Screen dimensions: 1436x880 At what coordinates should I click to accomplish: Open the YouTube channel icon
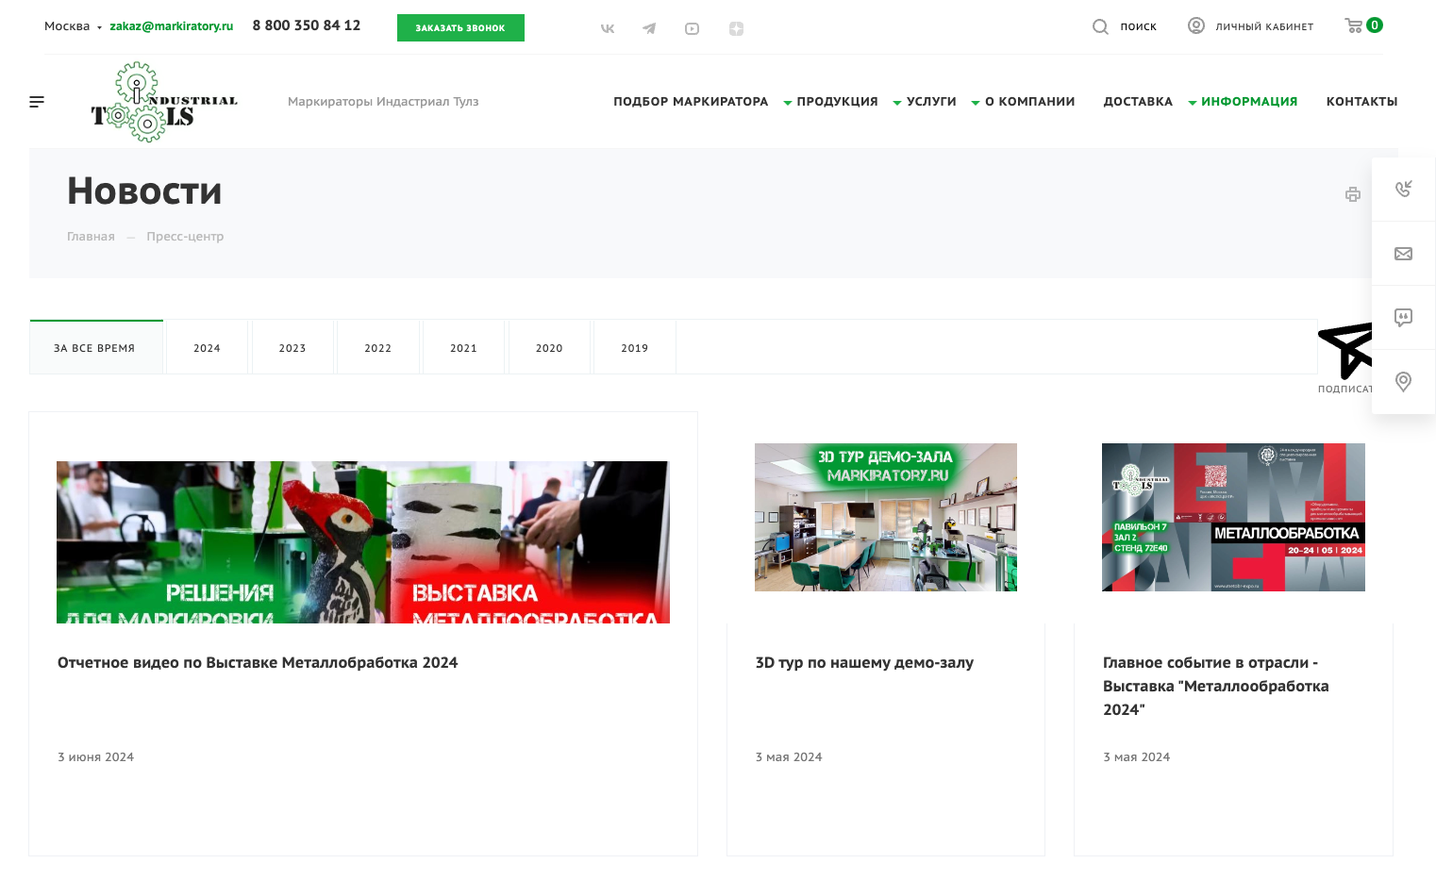coord(692,28)
